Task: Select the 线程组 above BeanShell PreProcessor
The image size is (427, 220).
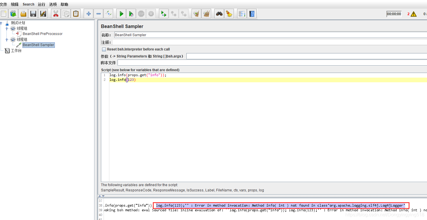Action: [22, 28]
